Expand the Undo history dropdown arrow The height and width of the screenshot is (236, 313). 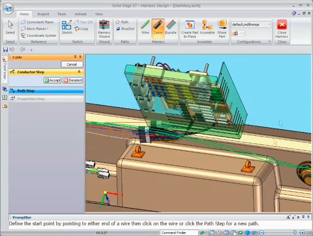(x=17, y=50)
